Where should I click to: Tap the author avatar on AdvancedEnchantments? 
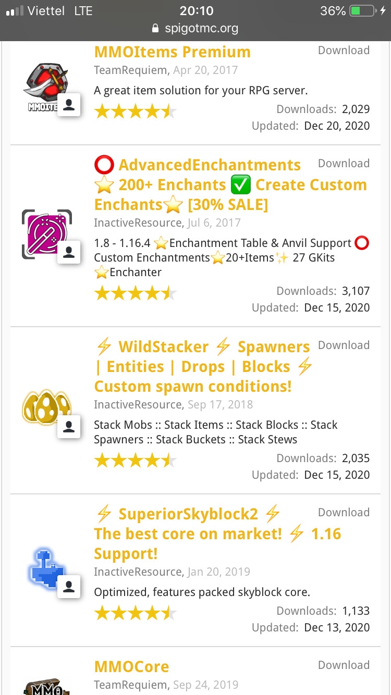pos(69,252)
